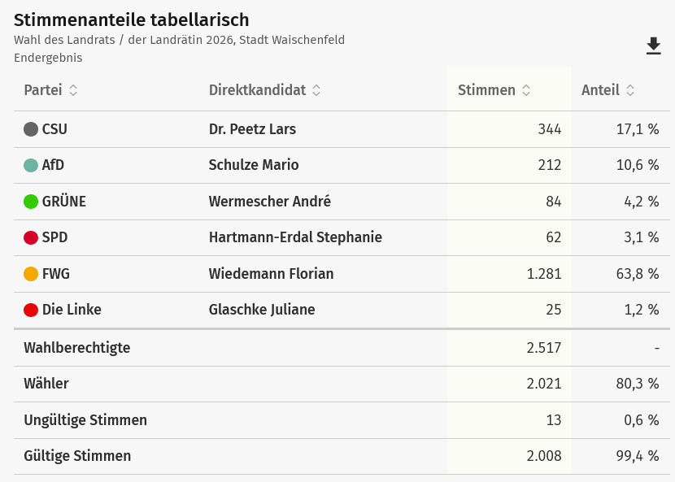Select candidate Wiedemann Florian
The image size is (675, 482).
coord(271,274)
